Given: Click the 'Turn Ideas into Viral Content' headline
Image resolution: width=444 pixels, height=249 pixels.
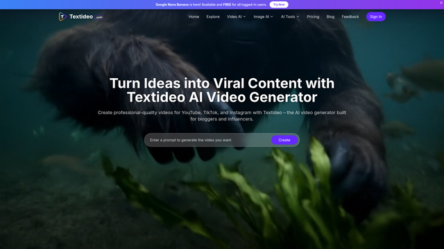Looking at the screenshot, I should 222,91.
